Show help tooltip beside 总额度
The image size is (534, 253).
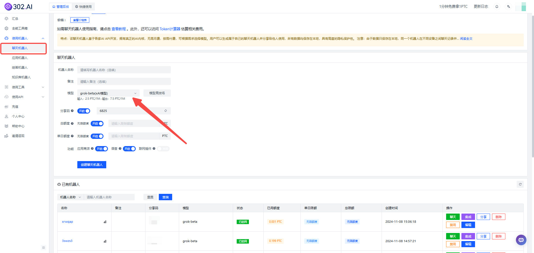(x=72, y=123)
